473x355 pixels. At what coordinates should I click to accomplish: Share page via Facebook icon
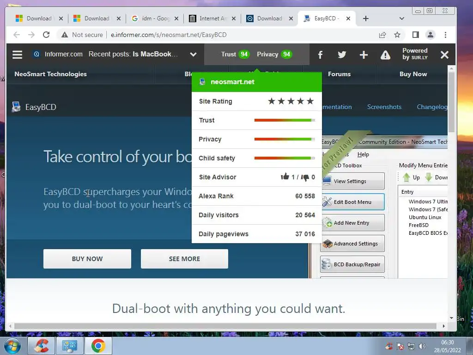click(321, 55)
